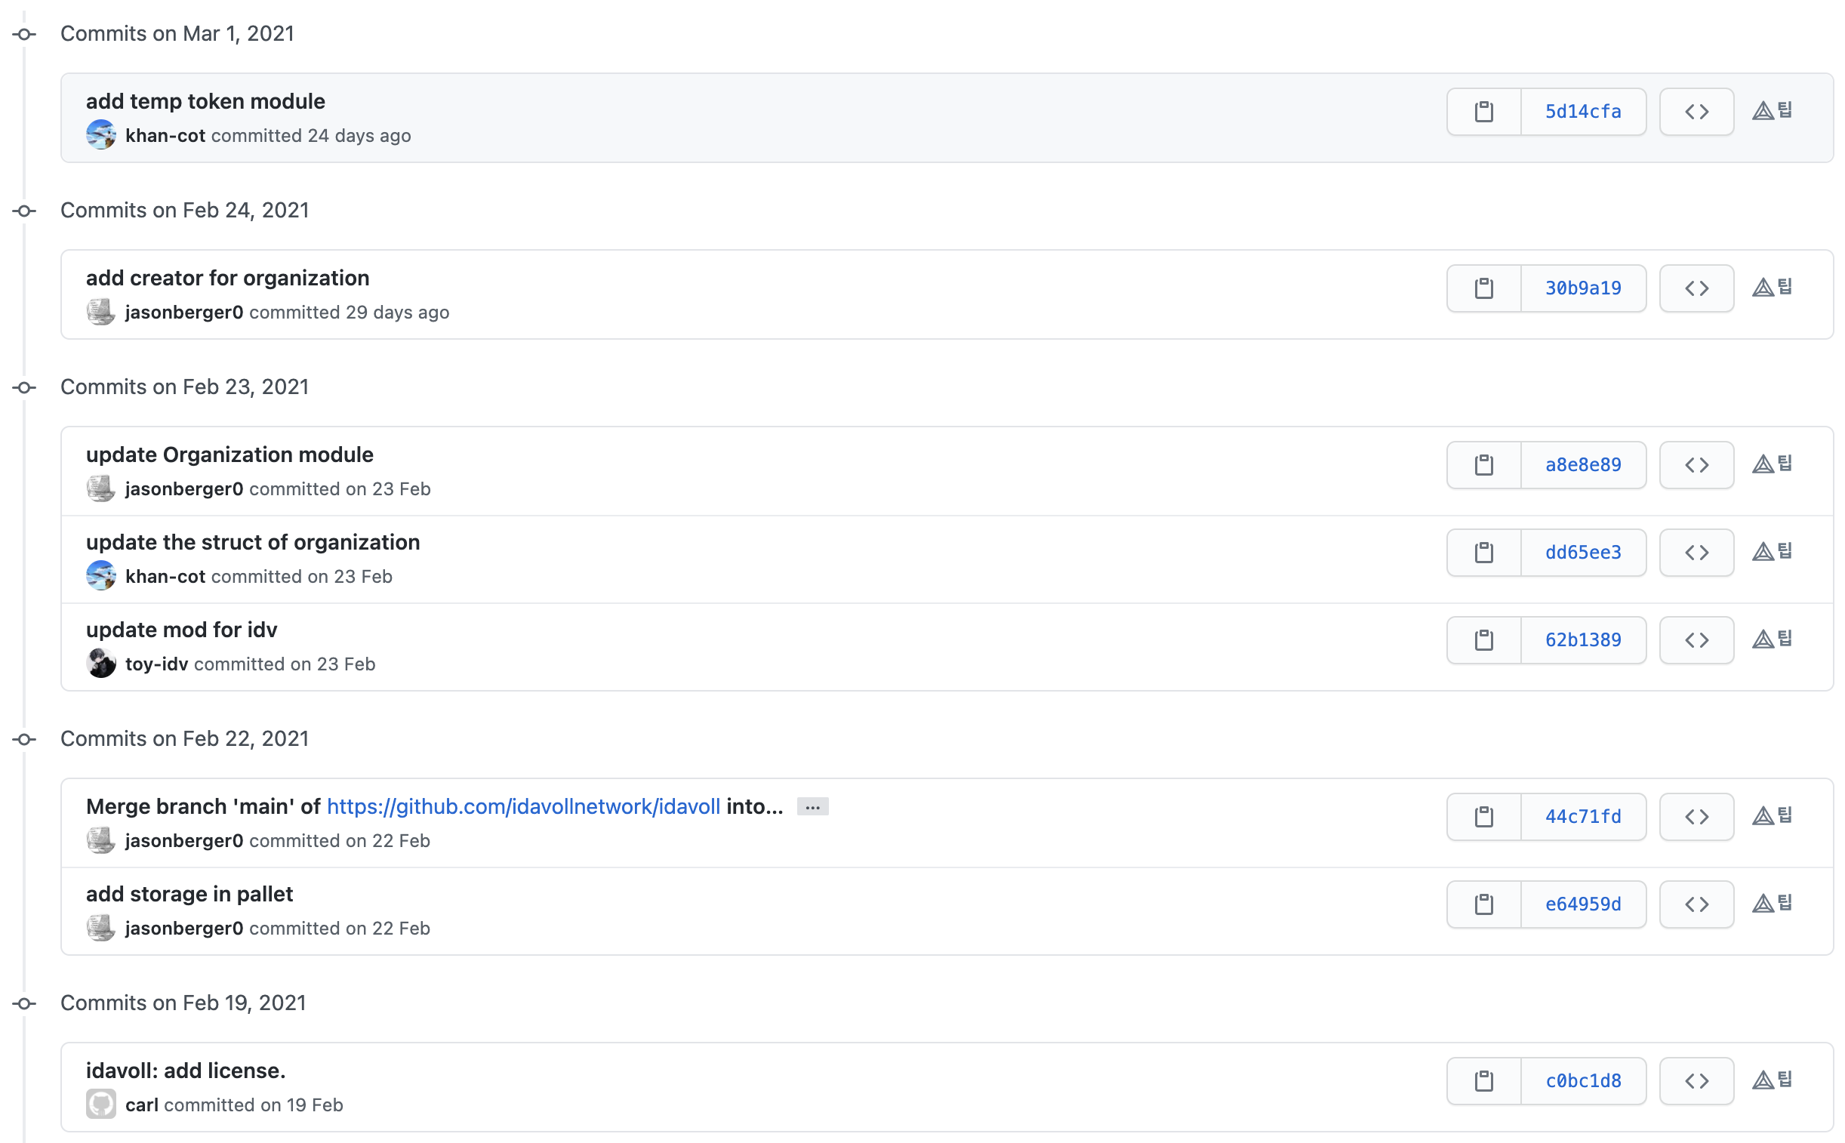Open the 'add temp token module' commit
This screenshot has width=1845, height=1143.
[205, 101]
